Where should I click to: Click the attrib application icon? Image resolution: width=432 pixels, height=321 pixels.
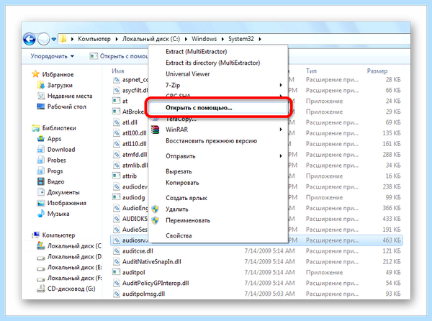[116, 176]
